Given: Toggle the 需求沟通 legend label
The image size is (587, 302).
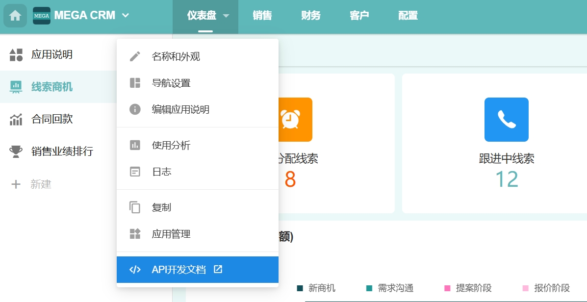Looking at the screenshot, I should click(395, 288).
